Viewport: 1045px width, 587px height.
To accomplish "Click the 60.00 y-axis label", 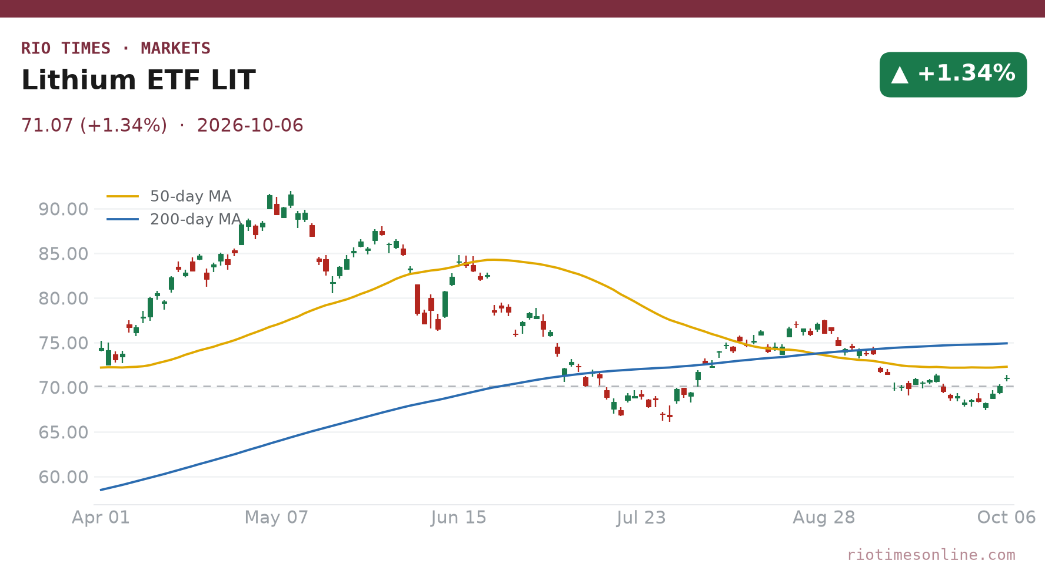I will [x=64, y=477].
